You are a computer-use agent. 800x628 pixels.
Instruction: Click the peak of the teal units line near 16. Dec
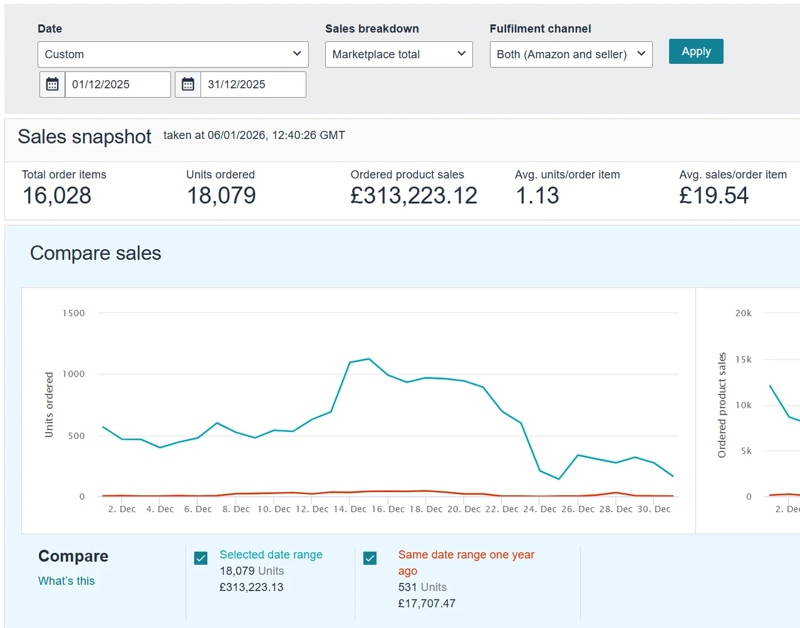point(369,359)
